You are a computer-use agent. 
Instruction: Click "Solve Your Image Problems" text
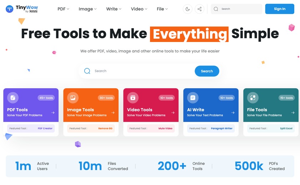click(x=87, y=115)
